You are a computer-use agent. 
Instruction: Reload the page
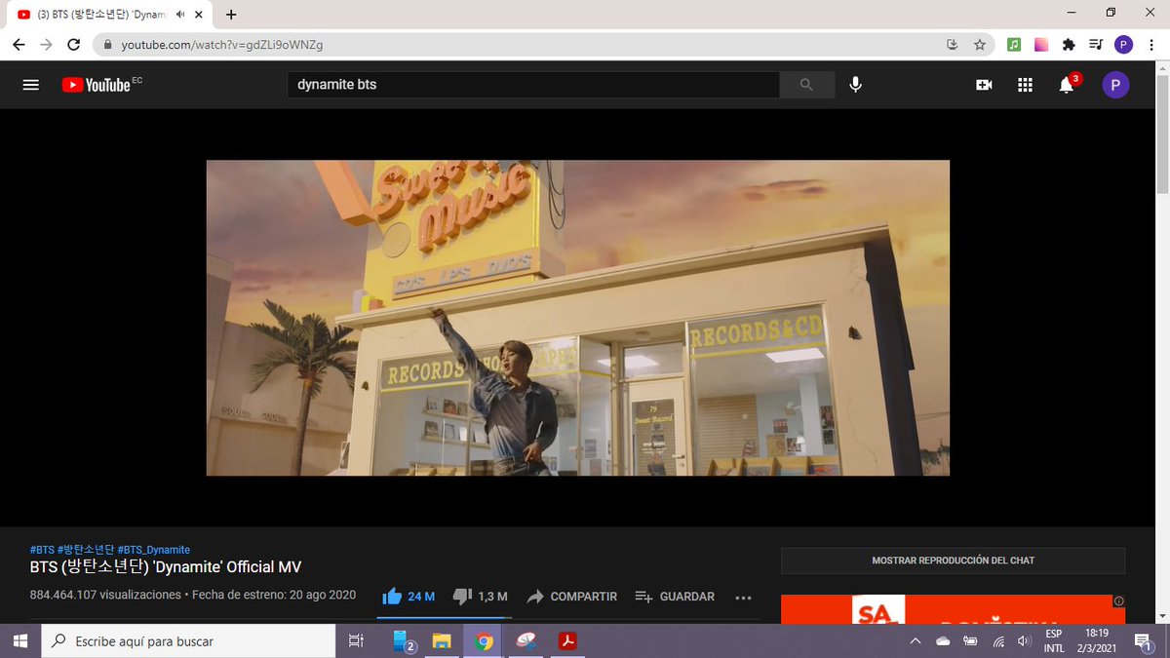click(x=73, y=45)
